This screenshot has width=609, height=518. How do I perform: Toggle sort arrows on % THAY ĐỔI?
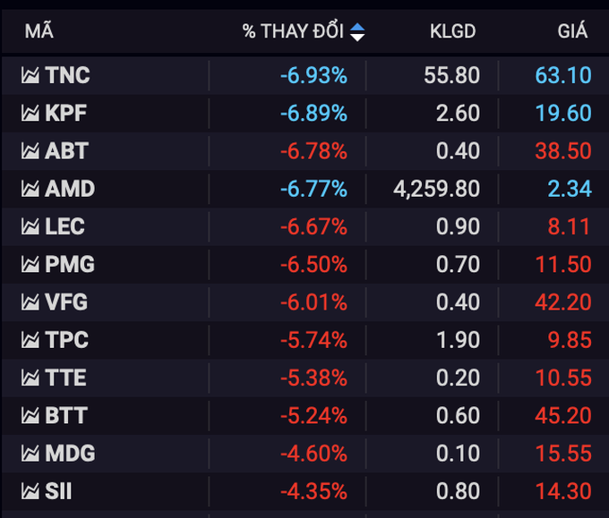click(x=357, y=32)
